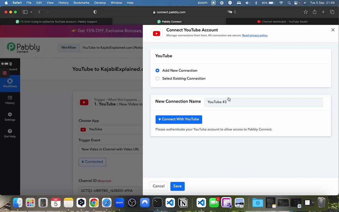Image resolution: width=339 pixels, height=212 pixels.
Task: Click the volume icon in the menu bar
Action: (x=248, y=3)
